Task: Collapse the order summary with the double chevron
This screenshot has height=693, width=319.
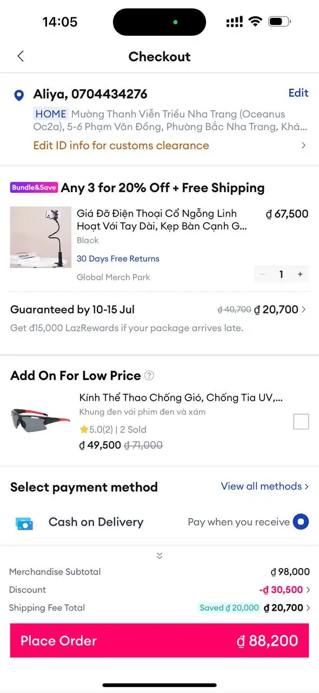Action: click(x=159, y=555)
